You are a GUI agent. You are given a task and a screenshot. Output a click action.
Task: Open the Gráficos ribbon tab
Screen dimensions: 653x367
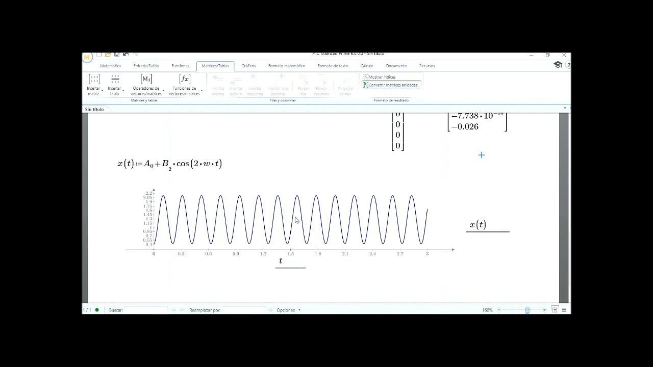pyautogui.click(x=248, y=66)
